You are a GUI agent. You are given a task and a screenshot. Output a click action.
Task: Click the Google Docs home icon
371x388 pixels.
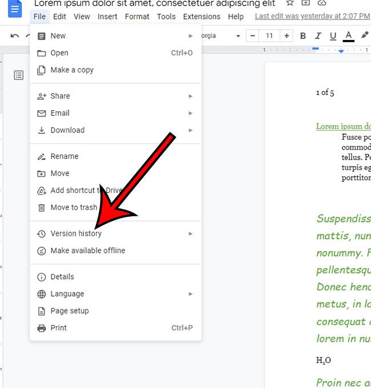tap(14, 10)
